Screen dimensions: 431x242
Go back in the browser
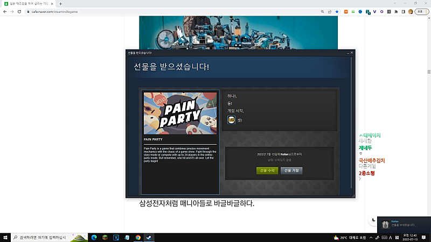5,12
